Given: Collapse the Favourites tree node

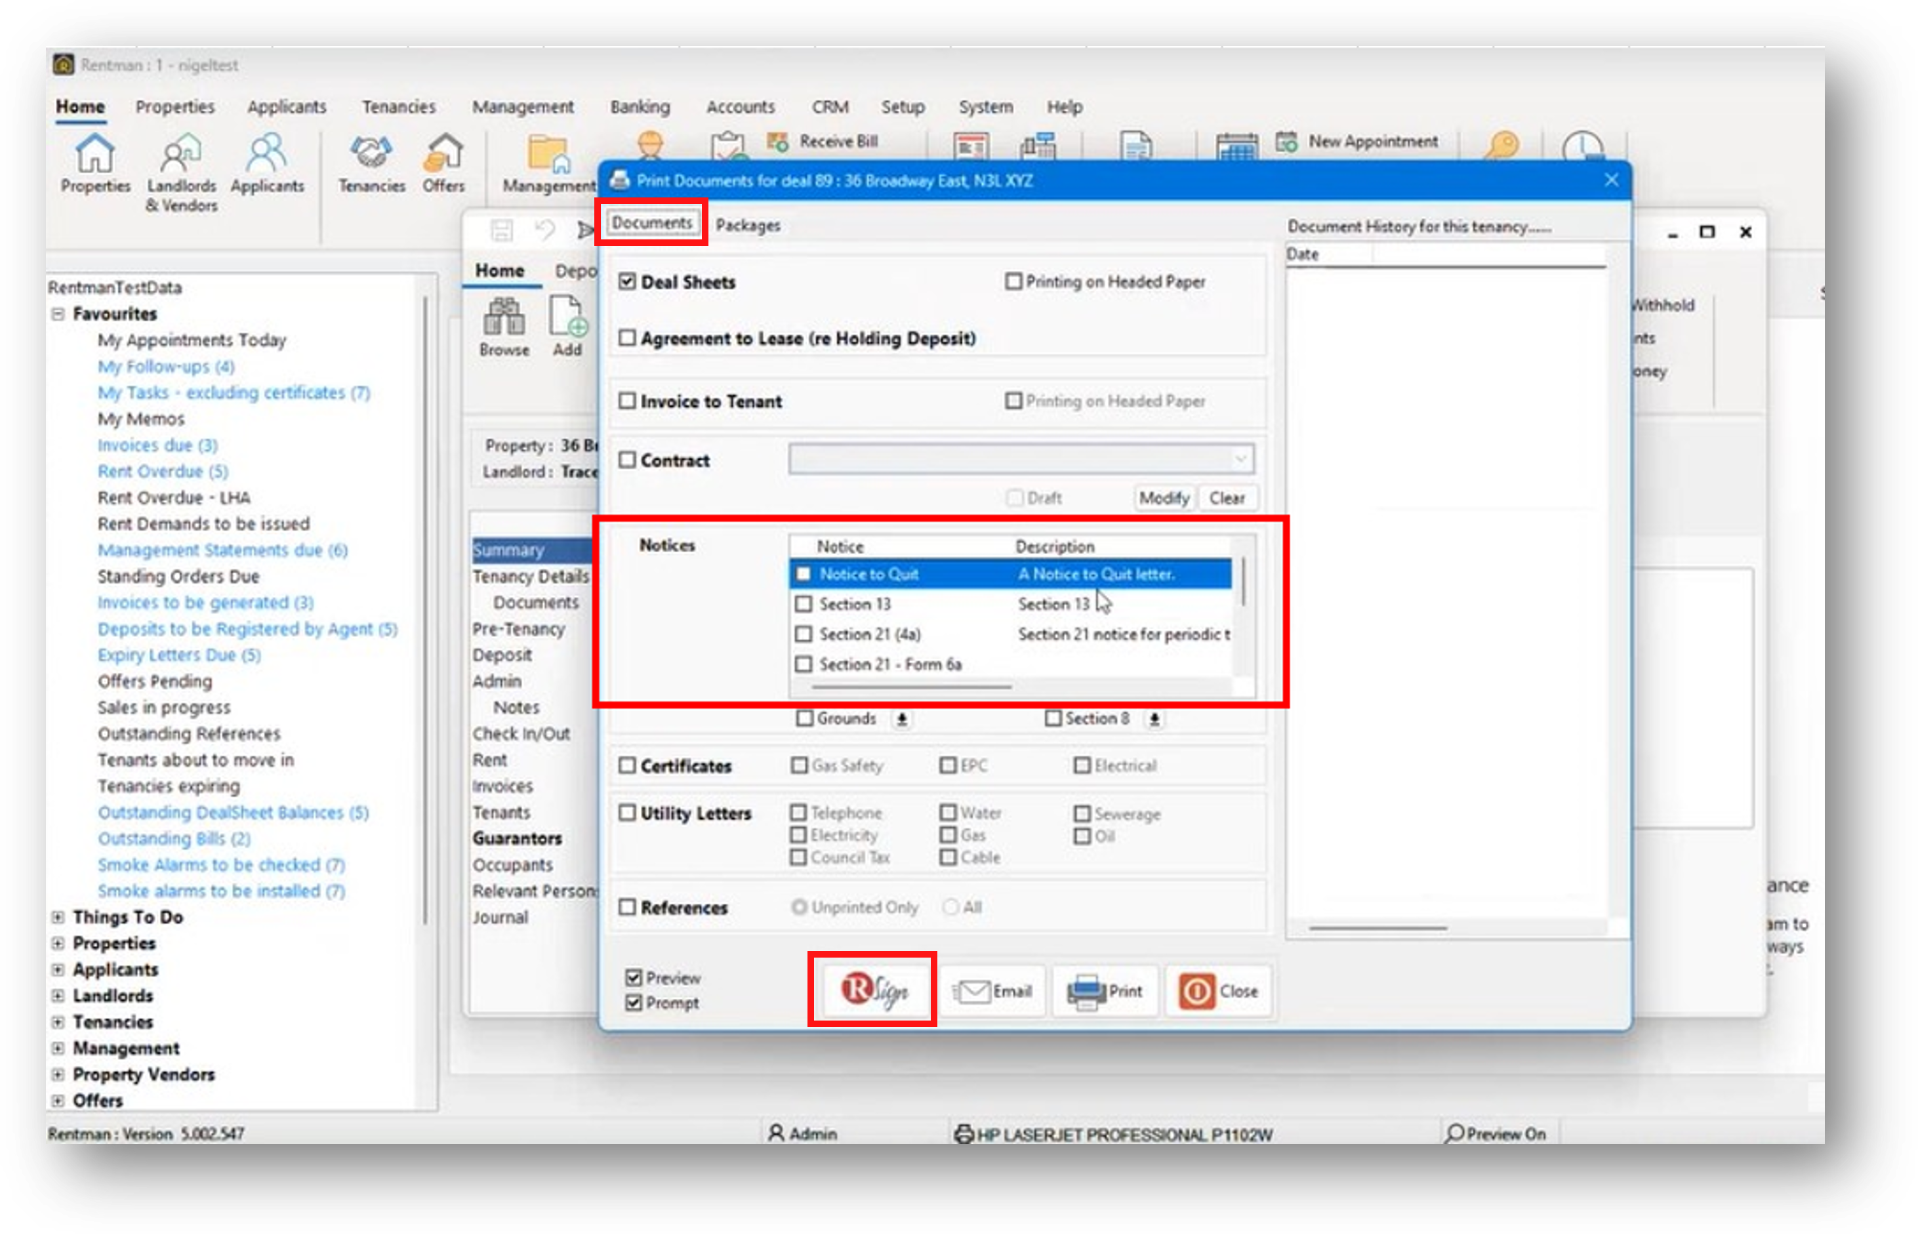Looking at the screenshot, I should click(58, 314).
